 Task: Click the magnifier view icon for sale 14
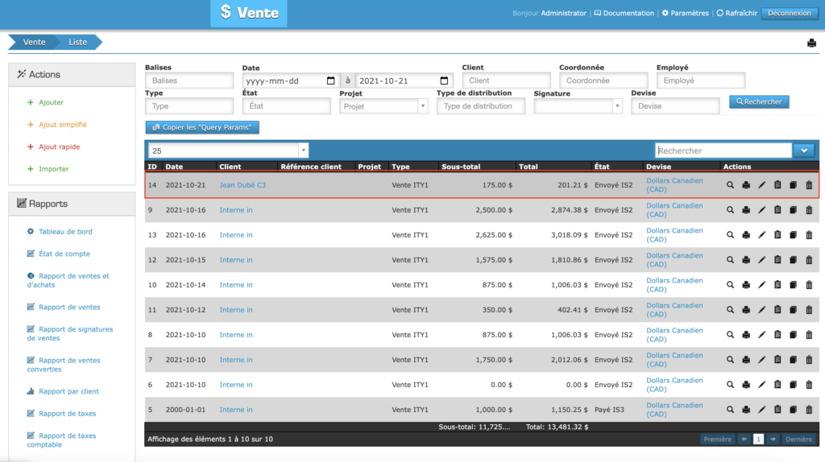pyautogui.click(x=730, y=185)
